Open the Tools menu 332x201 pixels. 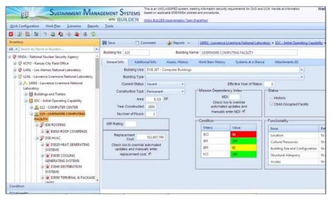109,26
